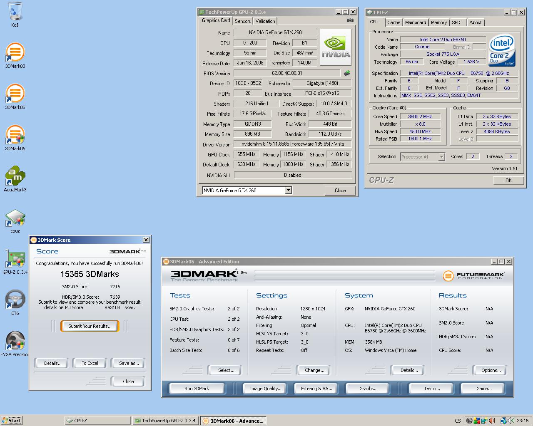Switch to CPU-Z taskbar button
The width and height of the screenshot is (533, 426).
[x=97, y=421]
